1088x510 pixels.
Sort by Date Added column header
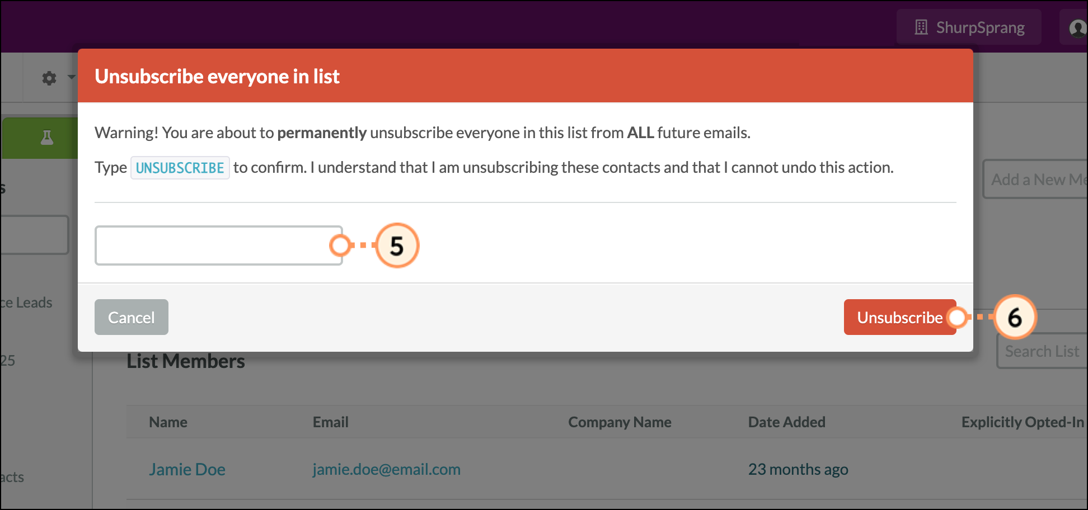[x=786, y=422]
